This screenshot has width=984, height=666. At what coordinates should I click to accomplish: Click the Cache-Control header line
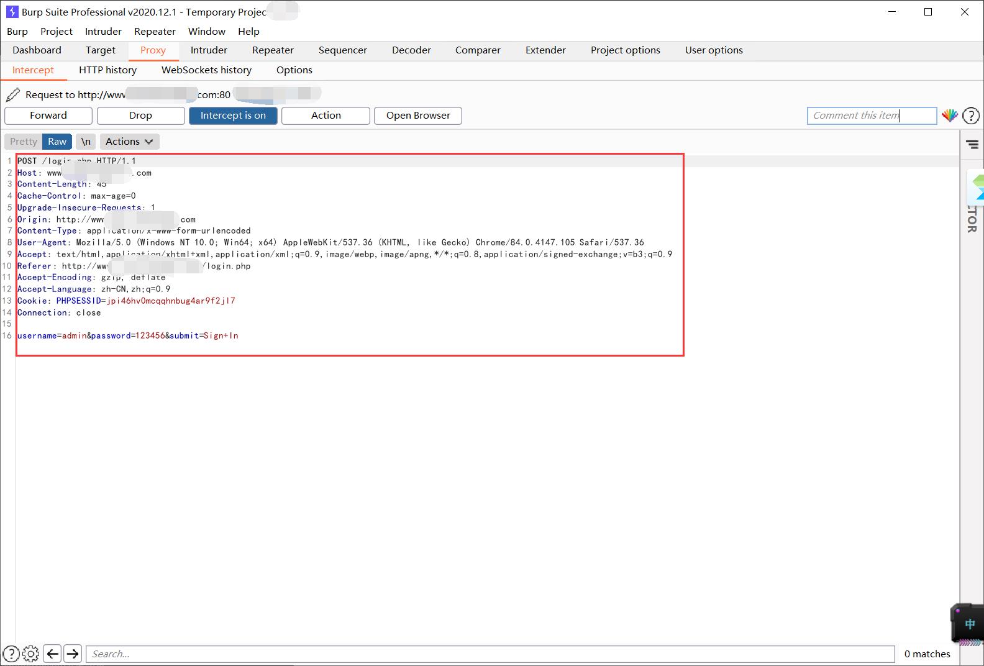[76, 196]
